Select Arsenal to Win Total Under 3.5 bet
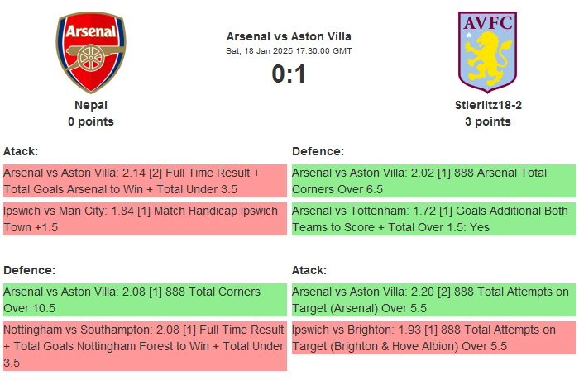Viewport: 579px width, 380px height. [145, 181]
